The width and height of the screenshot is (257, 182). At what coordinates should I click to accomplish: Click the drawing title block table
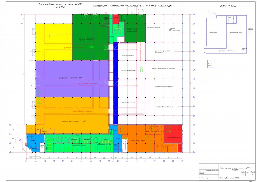pyautogui.click(x=227, y=172)
